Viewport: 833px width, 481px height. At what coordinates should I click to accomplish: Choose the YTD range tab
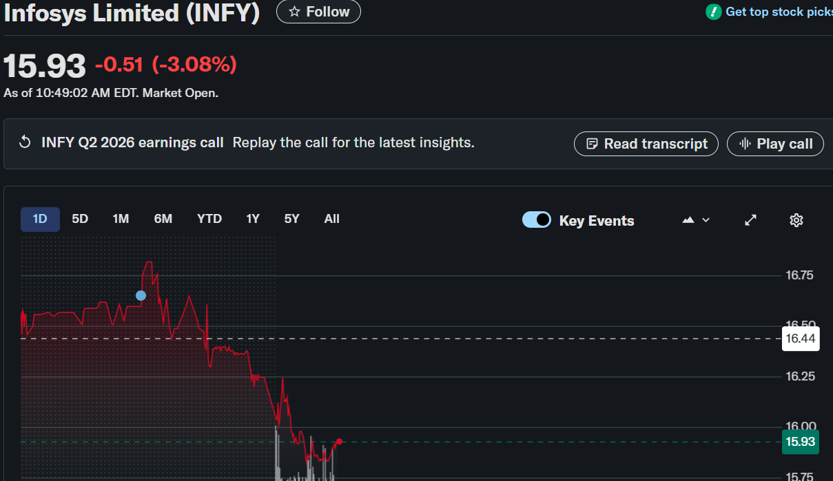coord(209,219)
